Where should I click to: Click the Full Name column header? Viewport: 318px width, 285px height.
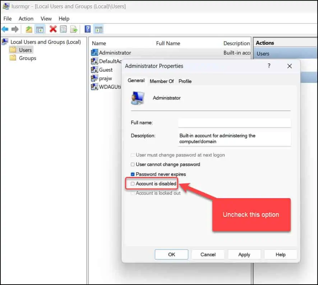(168, 43)
